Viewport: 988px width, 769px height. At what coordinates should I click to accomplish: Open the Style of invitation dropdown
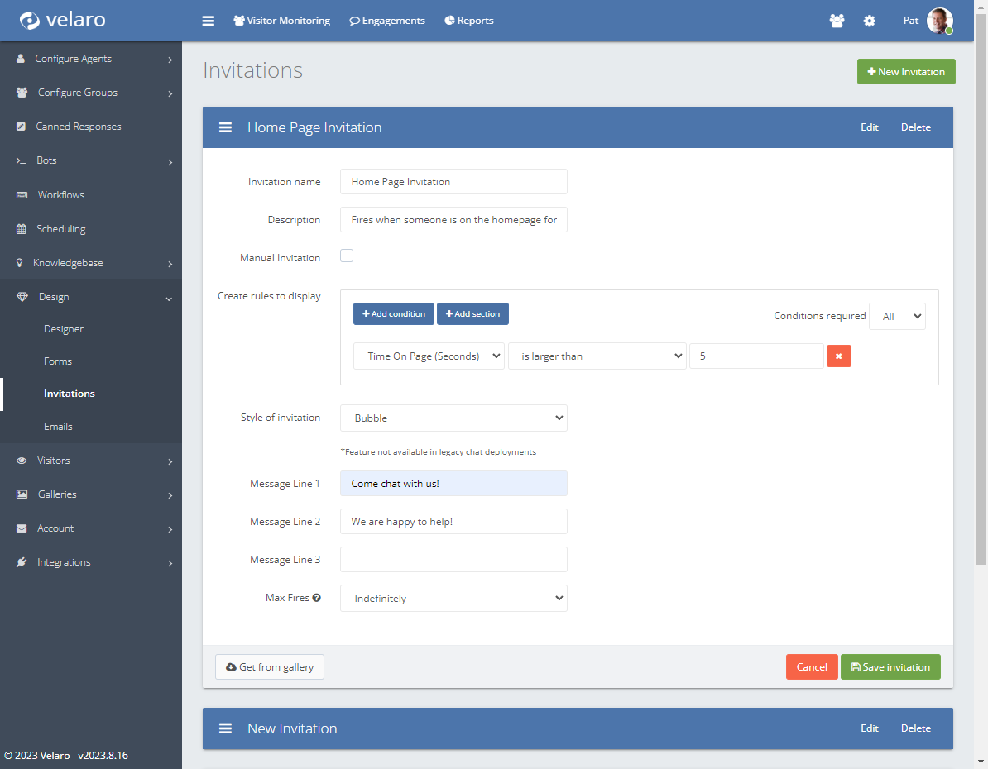(x=453, y=418)
